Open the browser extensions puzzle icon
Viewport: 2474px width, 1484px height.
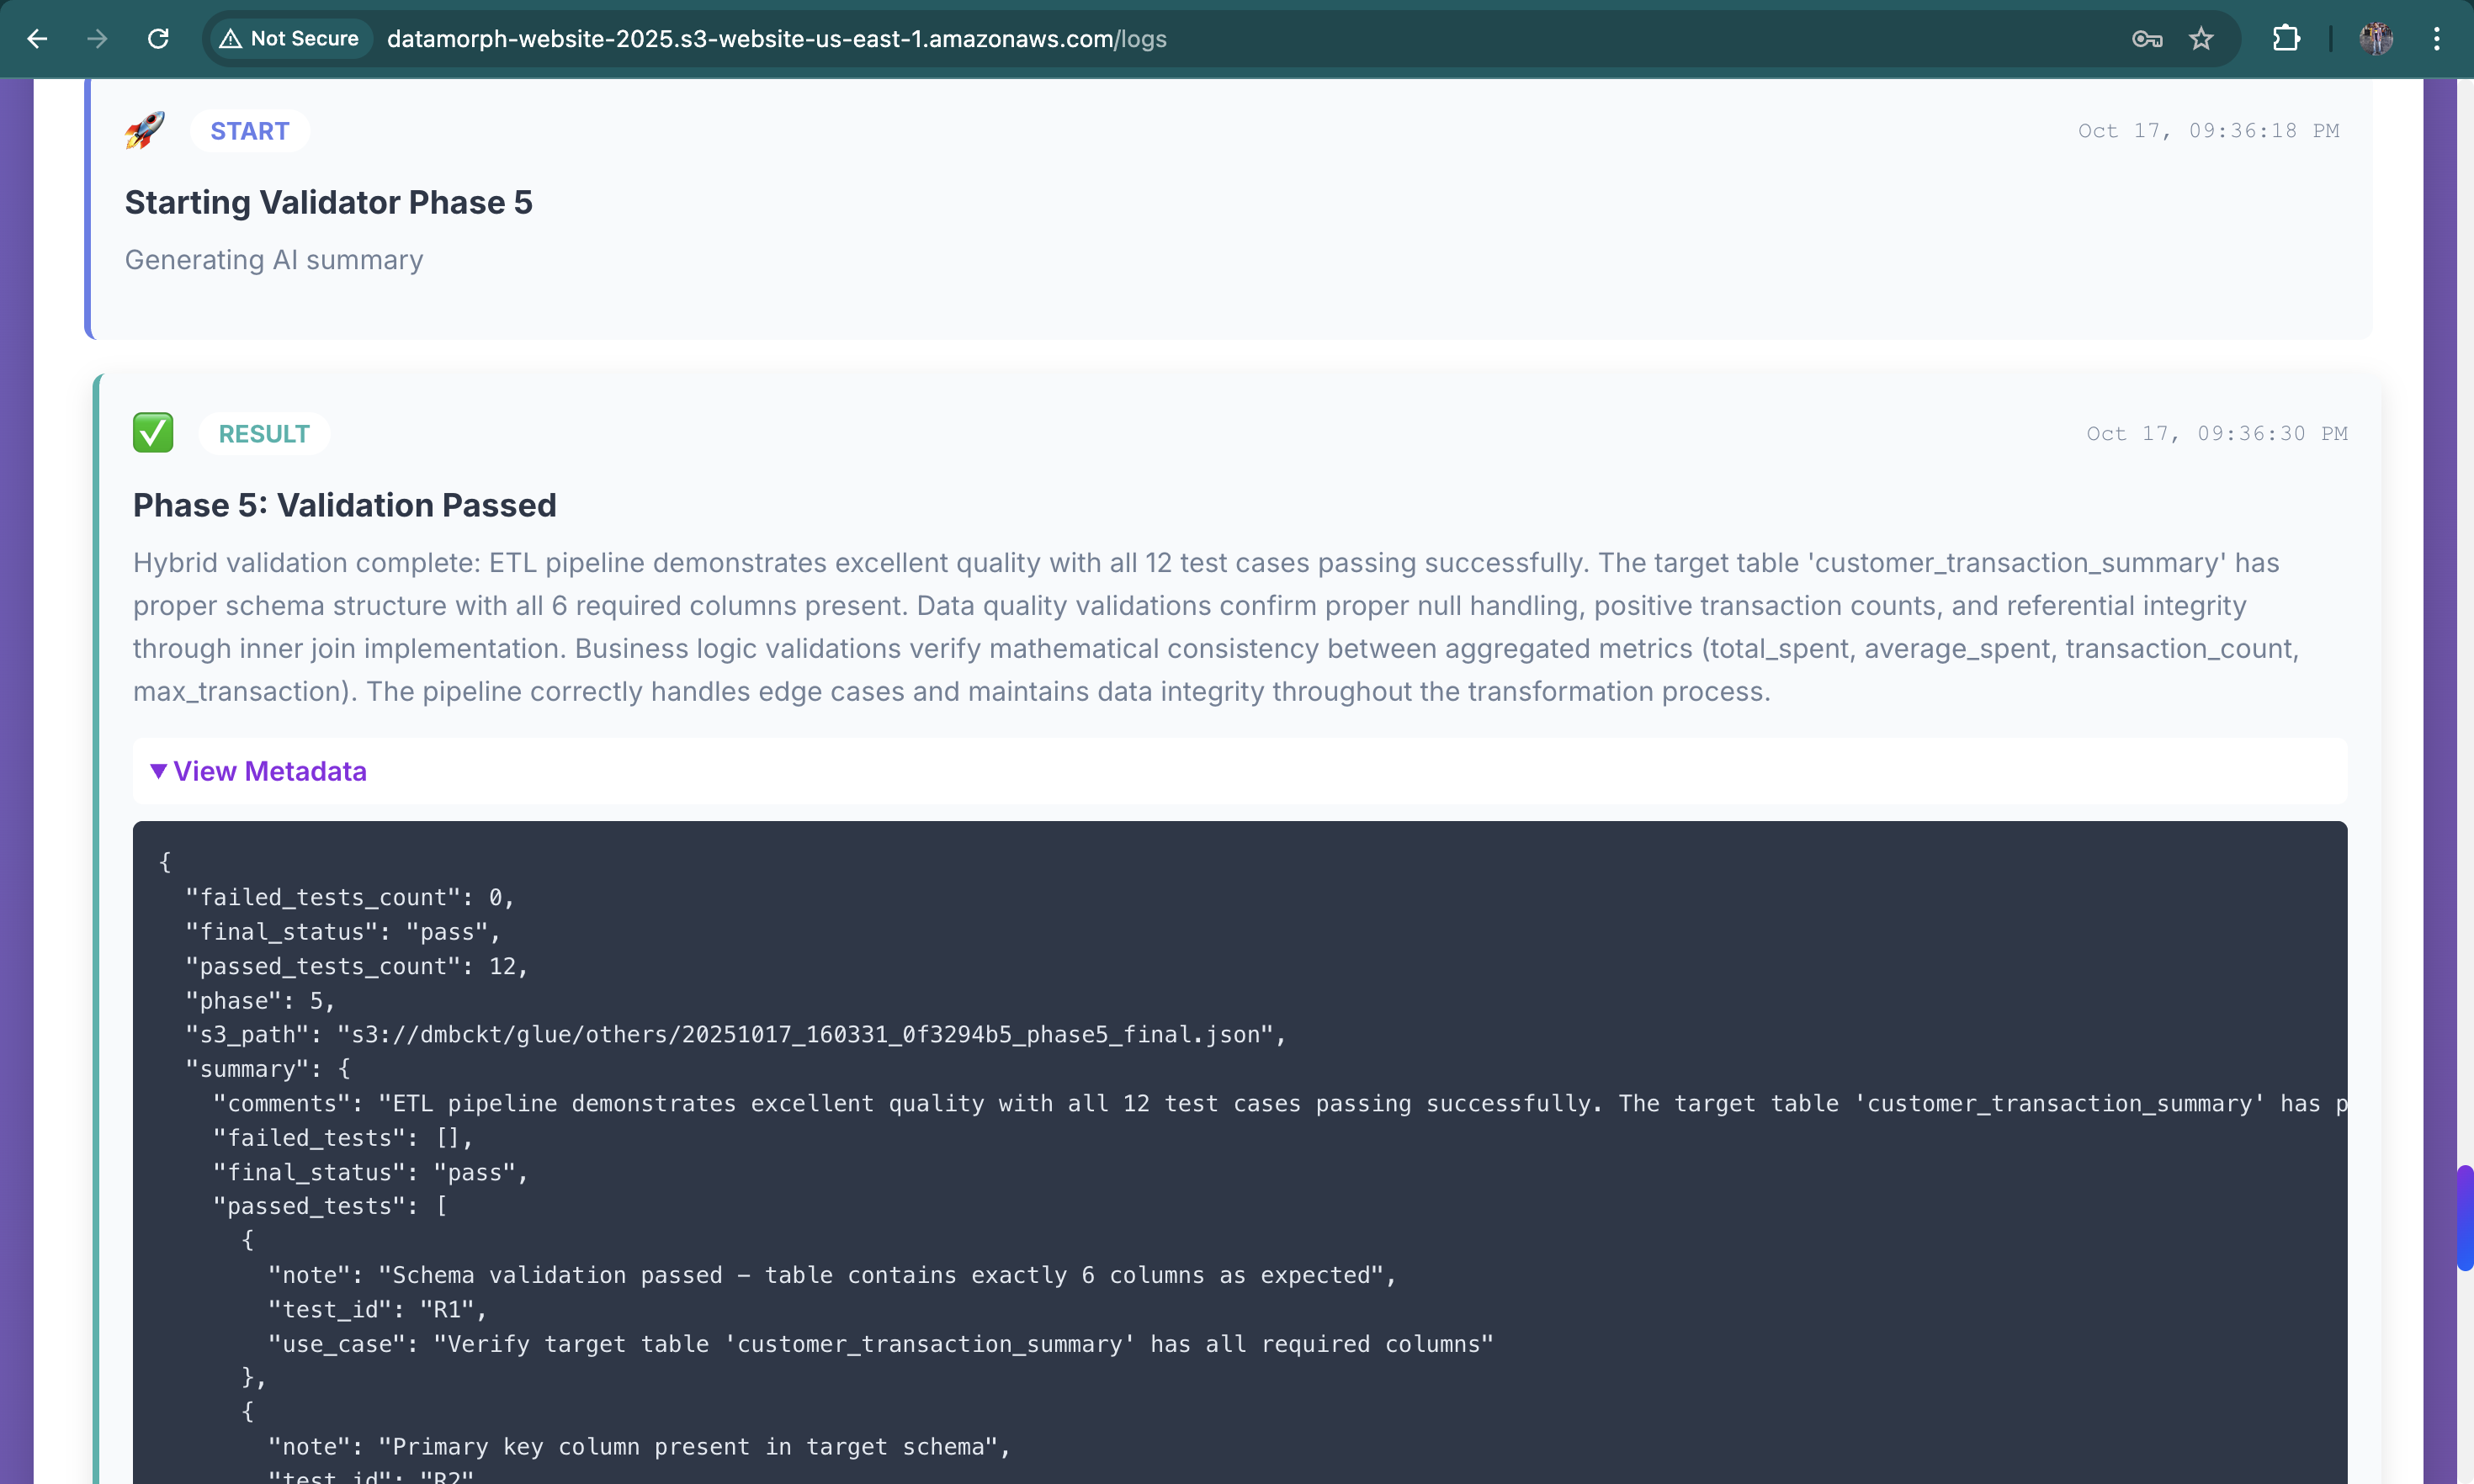pos(2286,39)
